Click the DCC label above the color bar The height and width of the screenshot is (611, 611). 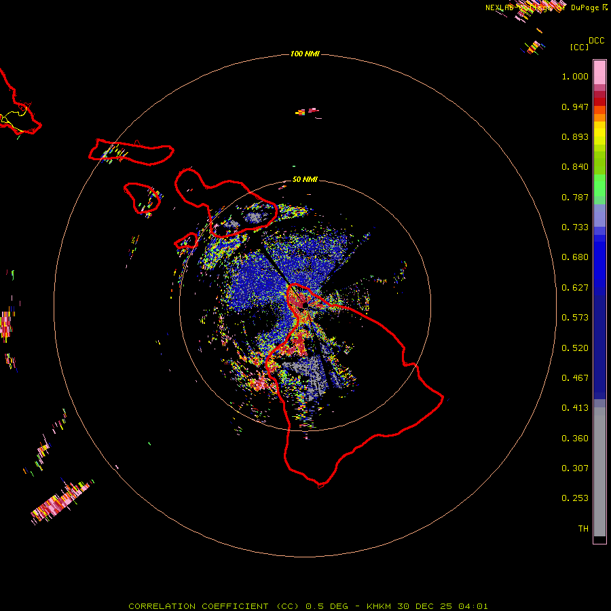(x=597, y=41)
